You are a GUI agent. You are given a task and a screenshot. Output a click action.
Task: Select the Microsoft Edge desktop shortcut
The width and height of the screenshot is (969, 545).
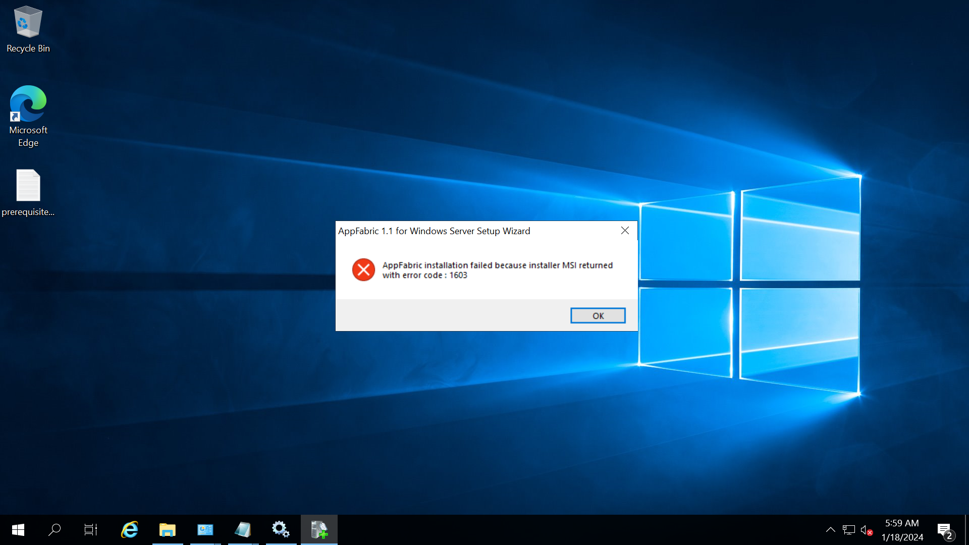click(x=28, y=116)
